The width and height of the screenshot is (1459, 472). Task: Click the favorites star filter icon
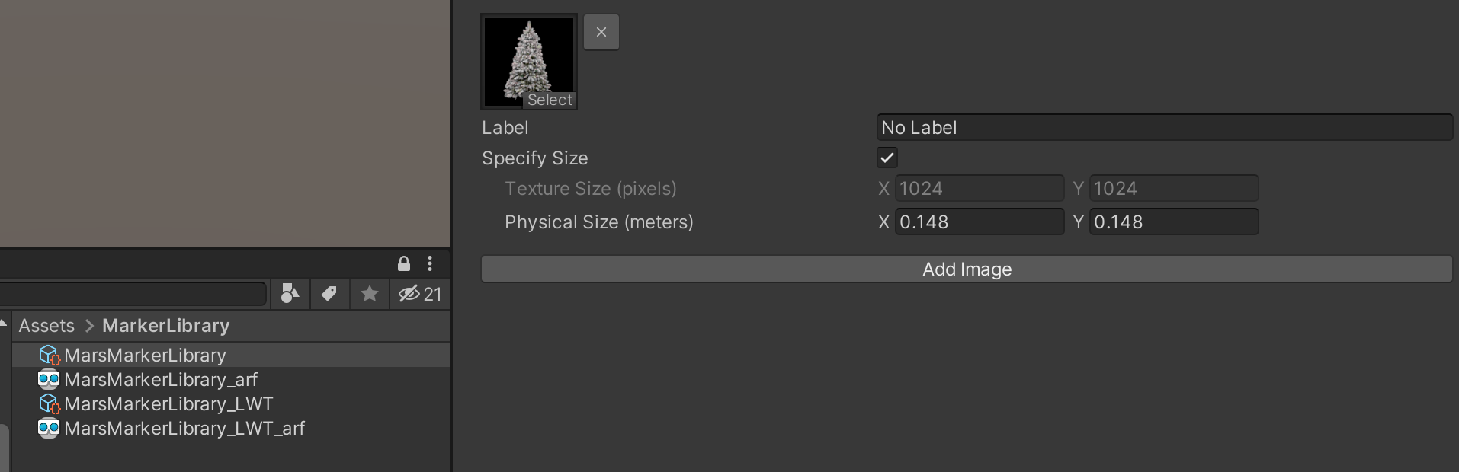pyautogui.click(x=369, y=294)
